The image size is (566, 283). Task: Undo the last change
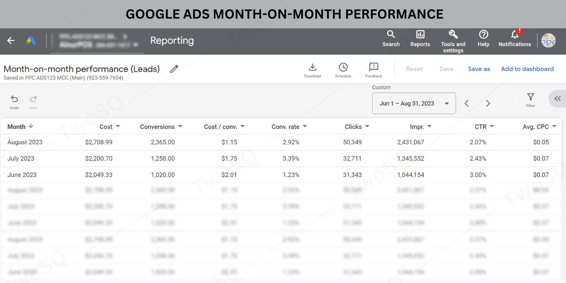tap(14, 101)
